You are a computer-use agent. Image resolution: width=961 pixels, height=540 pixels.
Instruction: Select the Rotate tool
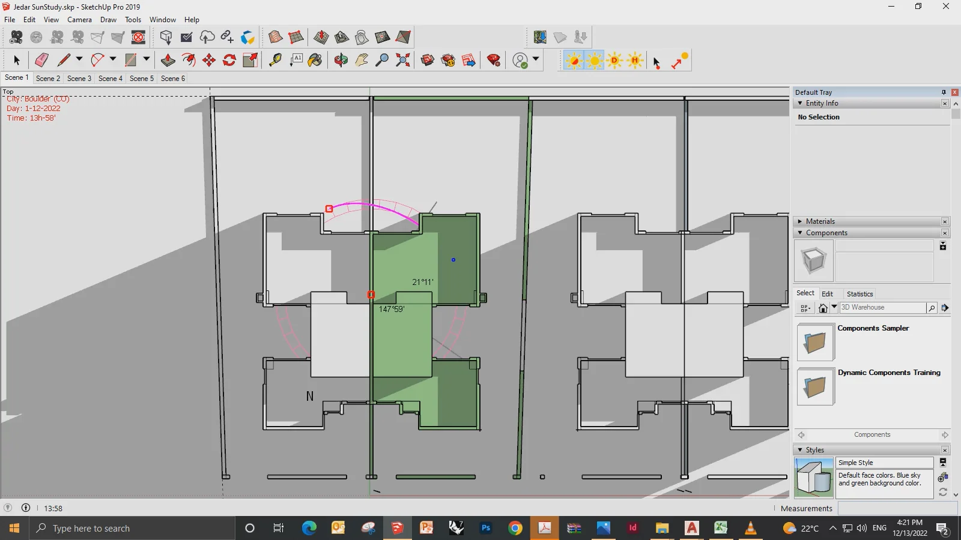coord(229,60)
